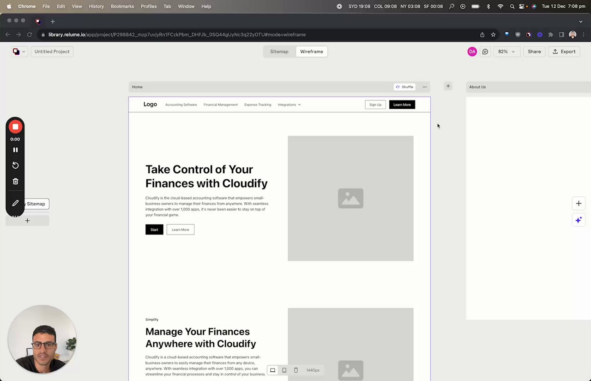Reload the page in Chrome
The width and height of the screenshot is (591, 381).
[30, 35]
